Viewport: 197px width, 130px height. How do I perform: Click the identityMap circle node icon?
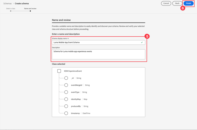point(66,99)
